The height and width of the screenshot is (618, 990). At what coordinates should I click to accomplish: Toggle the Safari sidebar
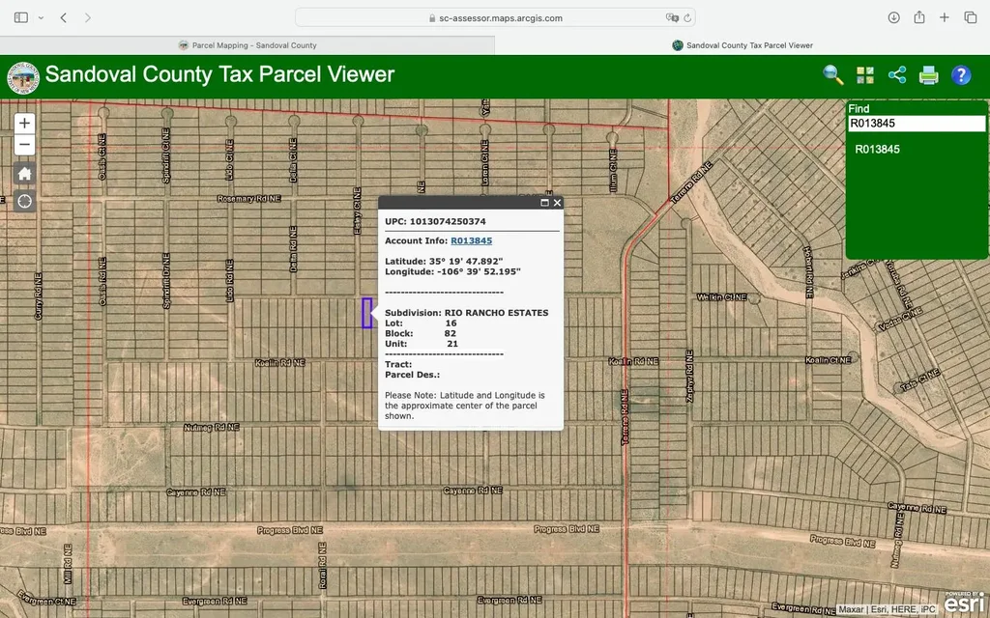21,17
